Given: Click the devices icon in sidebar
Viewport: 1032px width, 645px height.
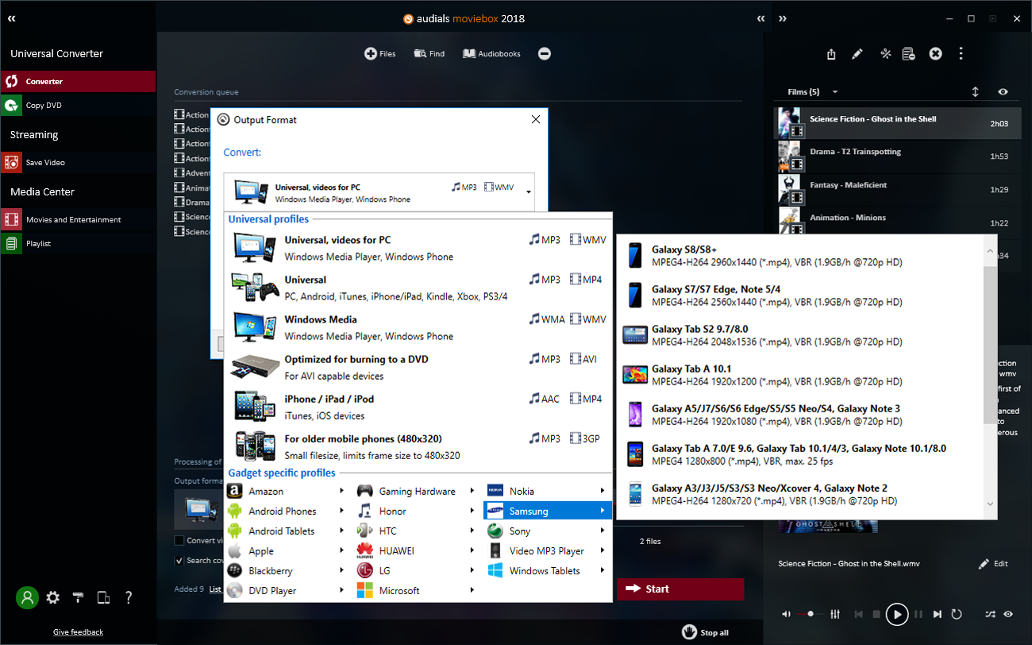Looking at the screenshot, I should coord(103,598).
